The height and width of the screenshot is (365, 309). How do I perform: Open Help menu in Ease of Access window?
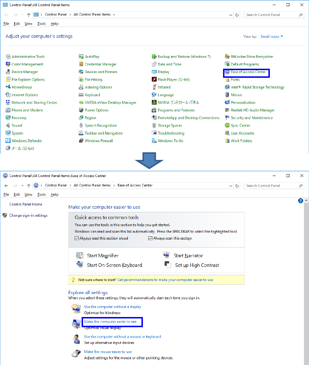[x=54, y=194]
